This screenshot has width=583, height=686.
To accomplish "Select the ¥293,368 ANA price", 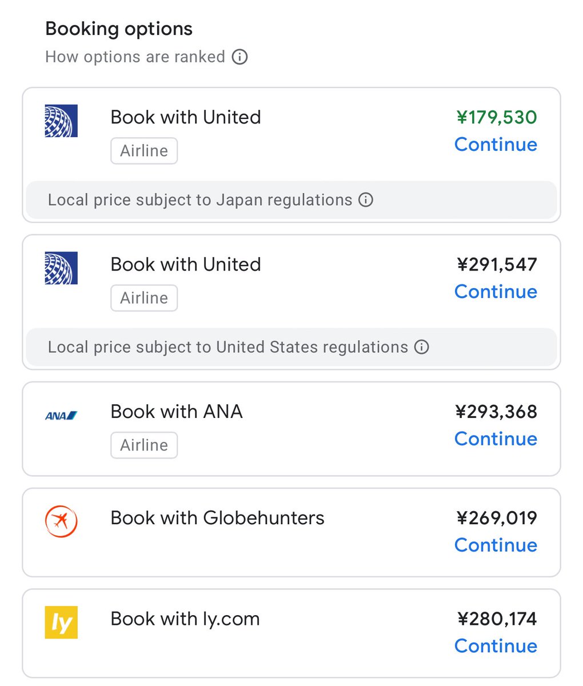I will (496, 412).
